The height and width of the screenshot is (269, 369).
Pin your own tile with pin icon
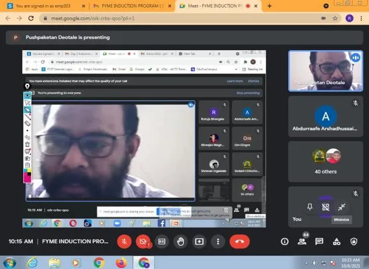tap(310, 207)
